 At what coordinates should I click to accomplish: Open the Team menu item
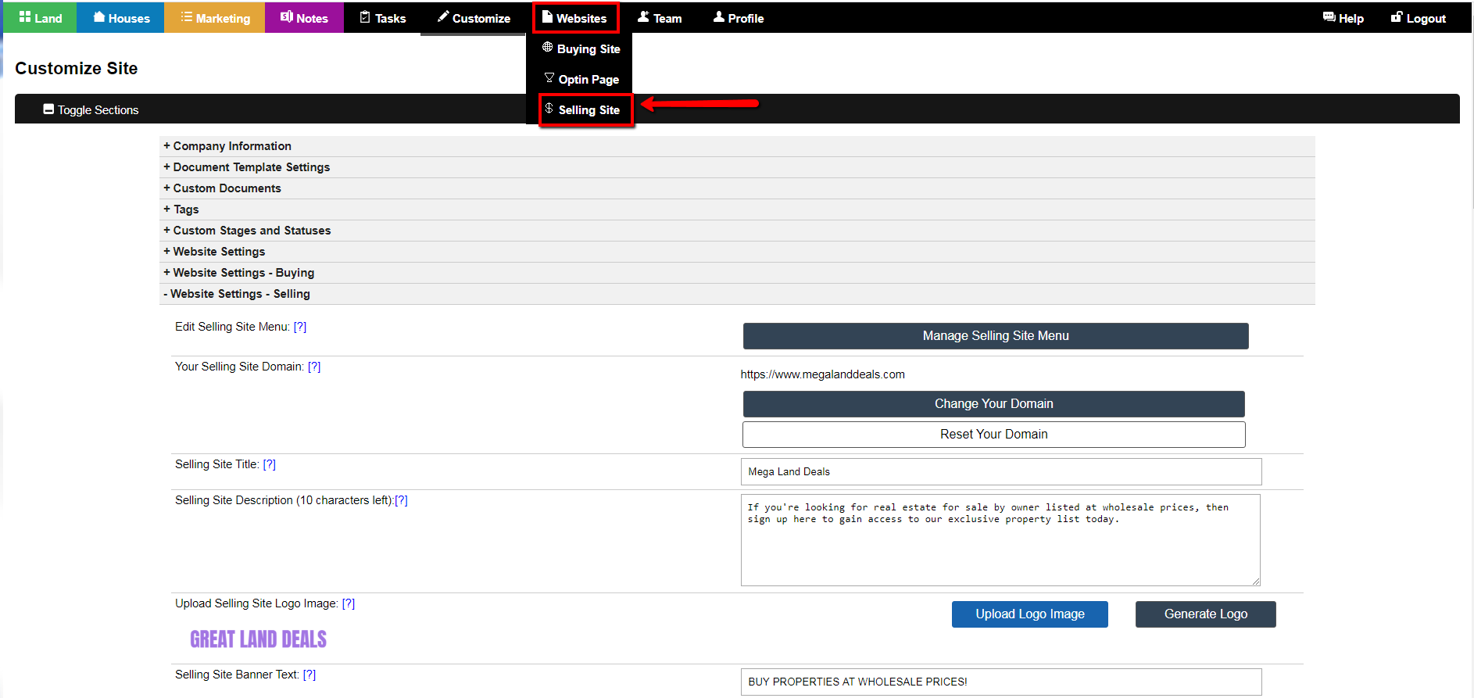(660, 18)
